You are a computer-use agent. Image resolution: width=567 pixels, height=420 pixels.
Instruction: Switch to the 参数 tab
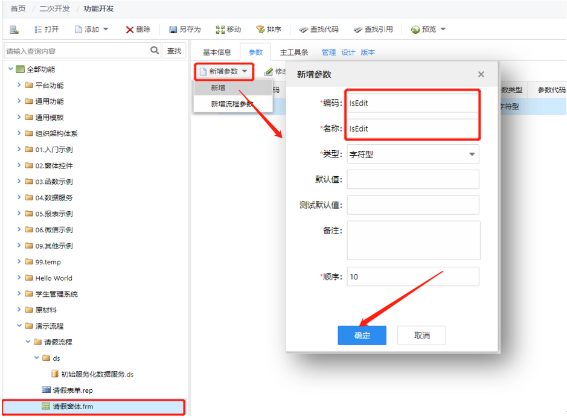pyautogui.click(x=255, y=52)
